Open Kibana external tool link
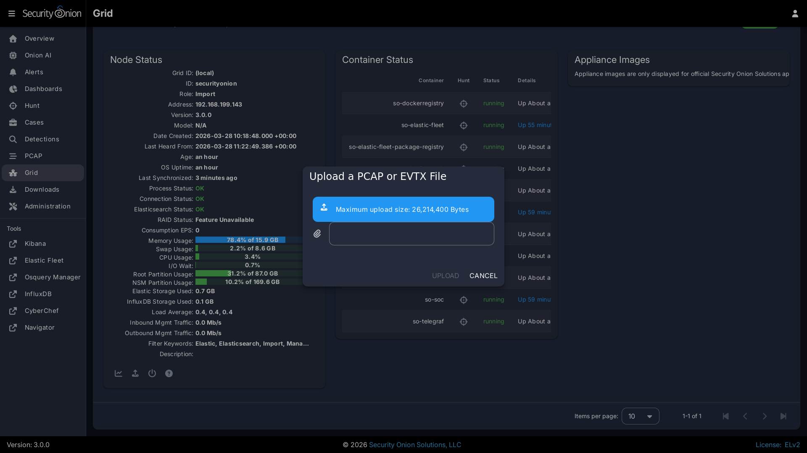This screenshot has height=453, width=807. 35,244
